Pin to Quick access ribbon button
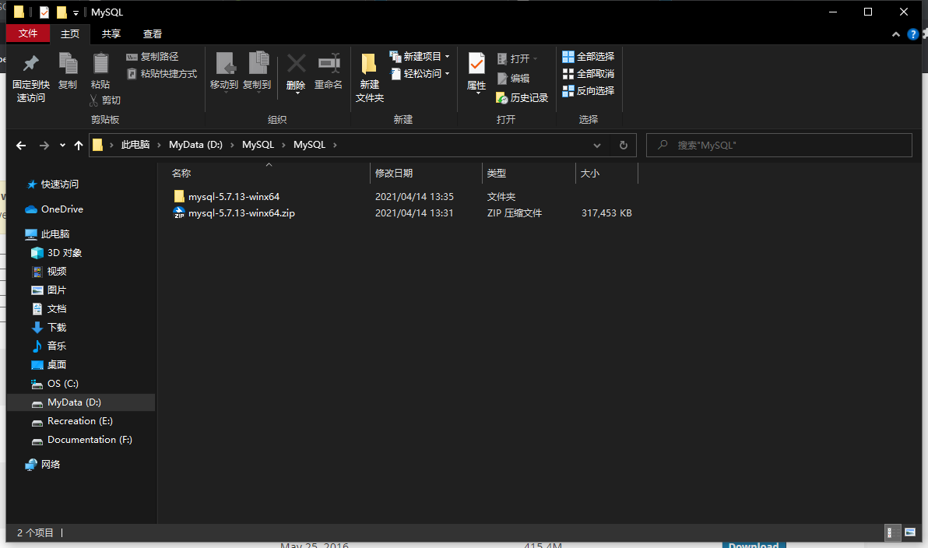This screenshot has width=928, height=548. (x=31, y=78)
